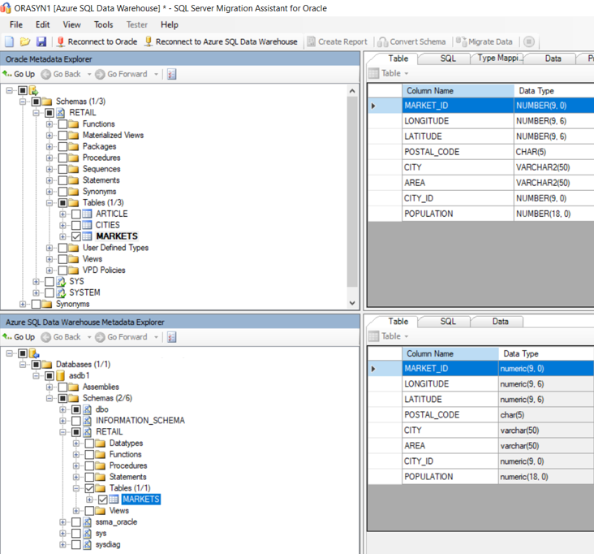Screen dimensions: 594x554
Task: Uncheck the MARKETS checkbox in Oracle tree
Action: click(x=76, y=236)
